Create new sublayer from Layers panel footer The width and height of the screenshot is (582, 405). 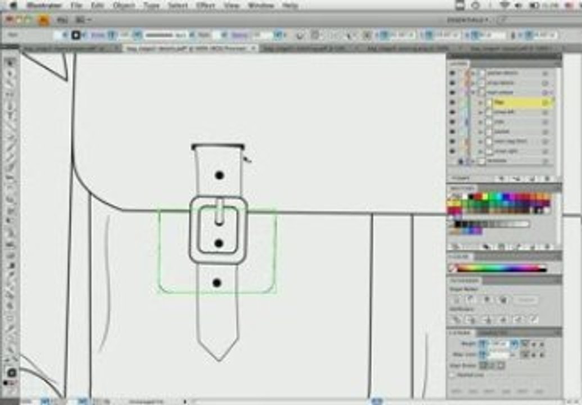coord(517,178)
